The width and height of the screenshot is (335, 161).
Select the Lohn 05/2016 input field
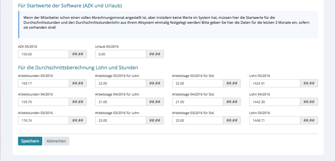[x=275, y=83]
